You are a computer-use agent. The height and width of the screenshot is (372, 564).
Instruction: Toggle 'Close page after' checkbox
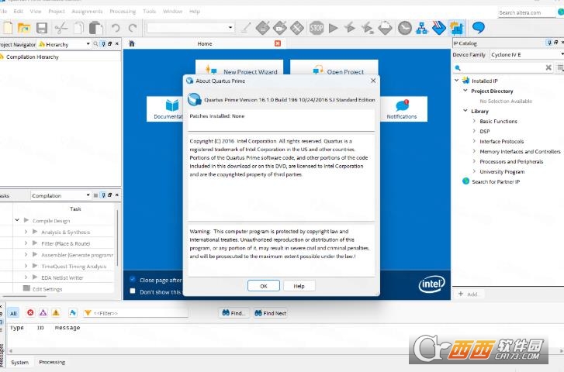coord(133,279)
